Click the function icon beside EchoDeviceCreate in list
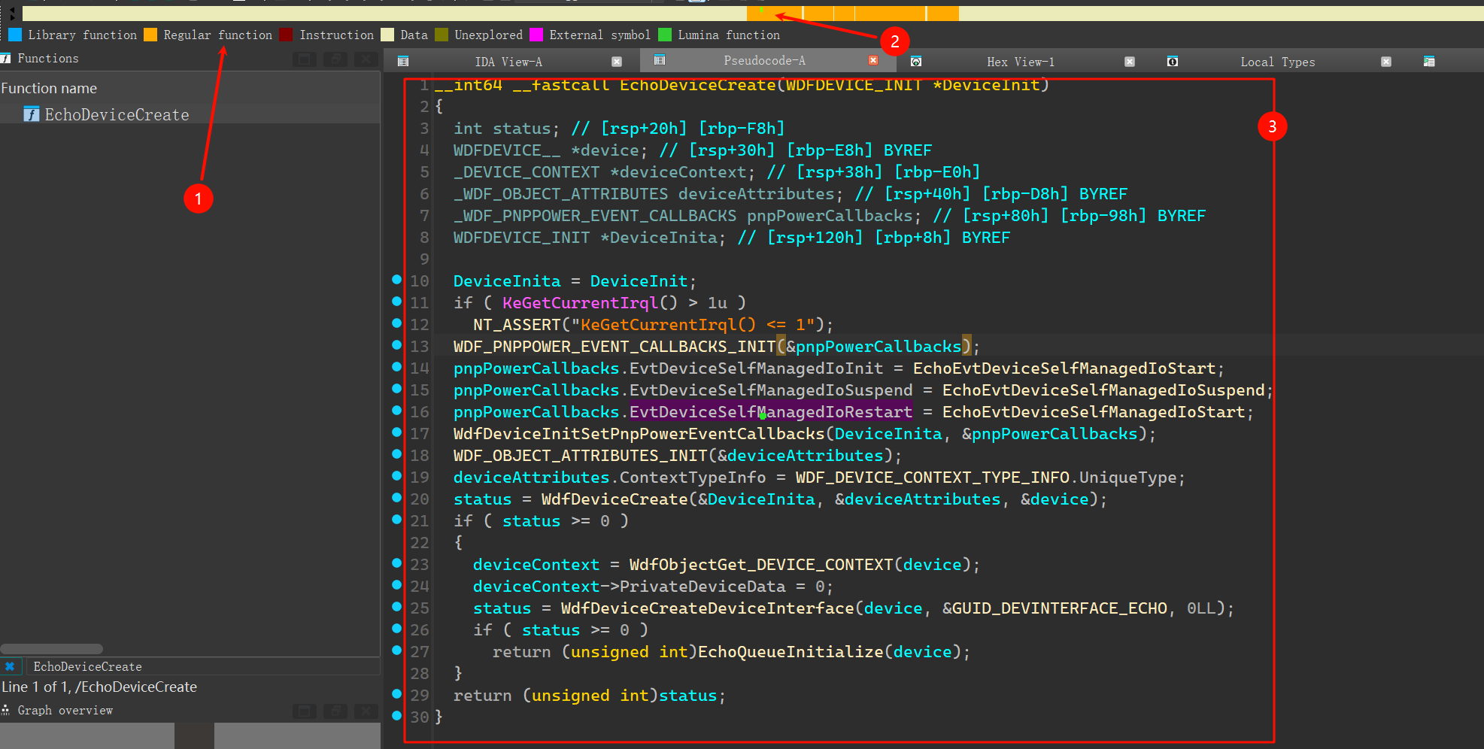The width and height of the screenshot is (1484, 749). coord(31,114)
